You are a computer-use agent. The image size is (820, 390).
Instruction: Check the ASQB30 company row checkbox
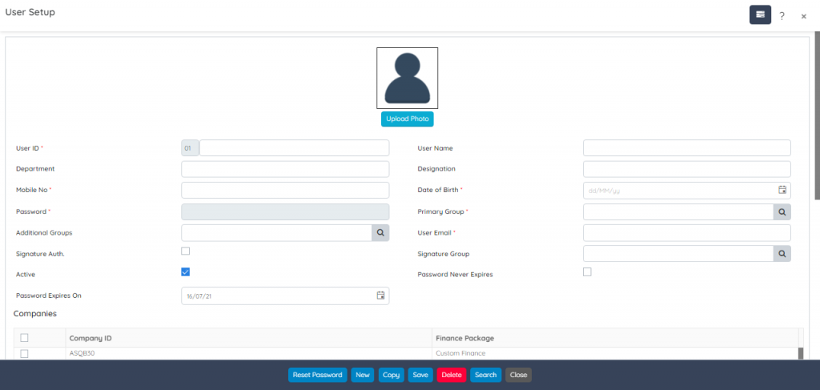[24, 353]
